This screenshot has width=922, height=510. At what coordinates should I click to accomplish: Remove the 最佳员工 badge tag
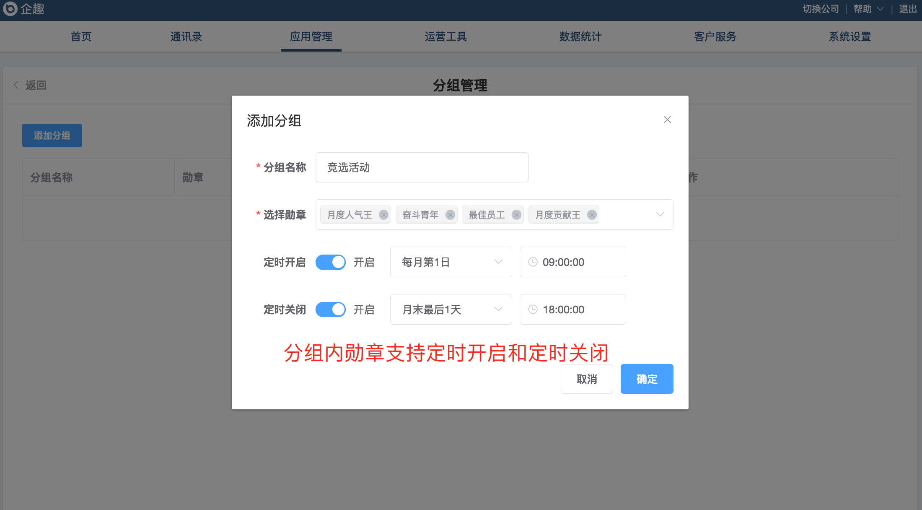pos(516,215)
